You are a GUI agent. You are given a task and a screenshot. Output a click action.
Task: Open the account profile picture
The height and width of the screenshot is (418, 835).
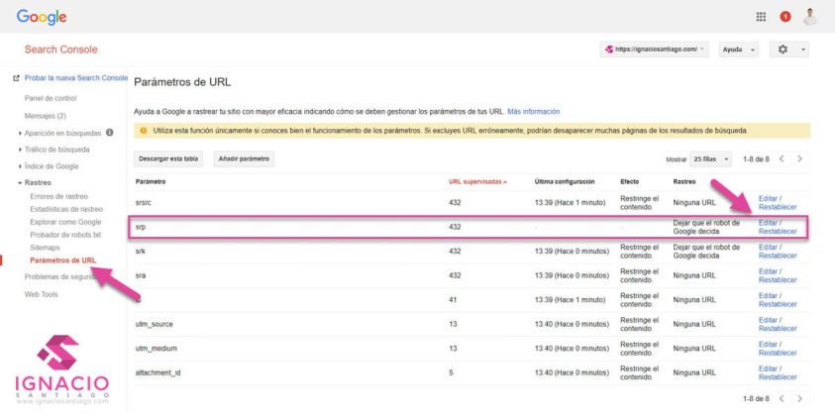pyautogui.click(x=810, y=17)
